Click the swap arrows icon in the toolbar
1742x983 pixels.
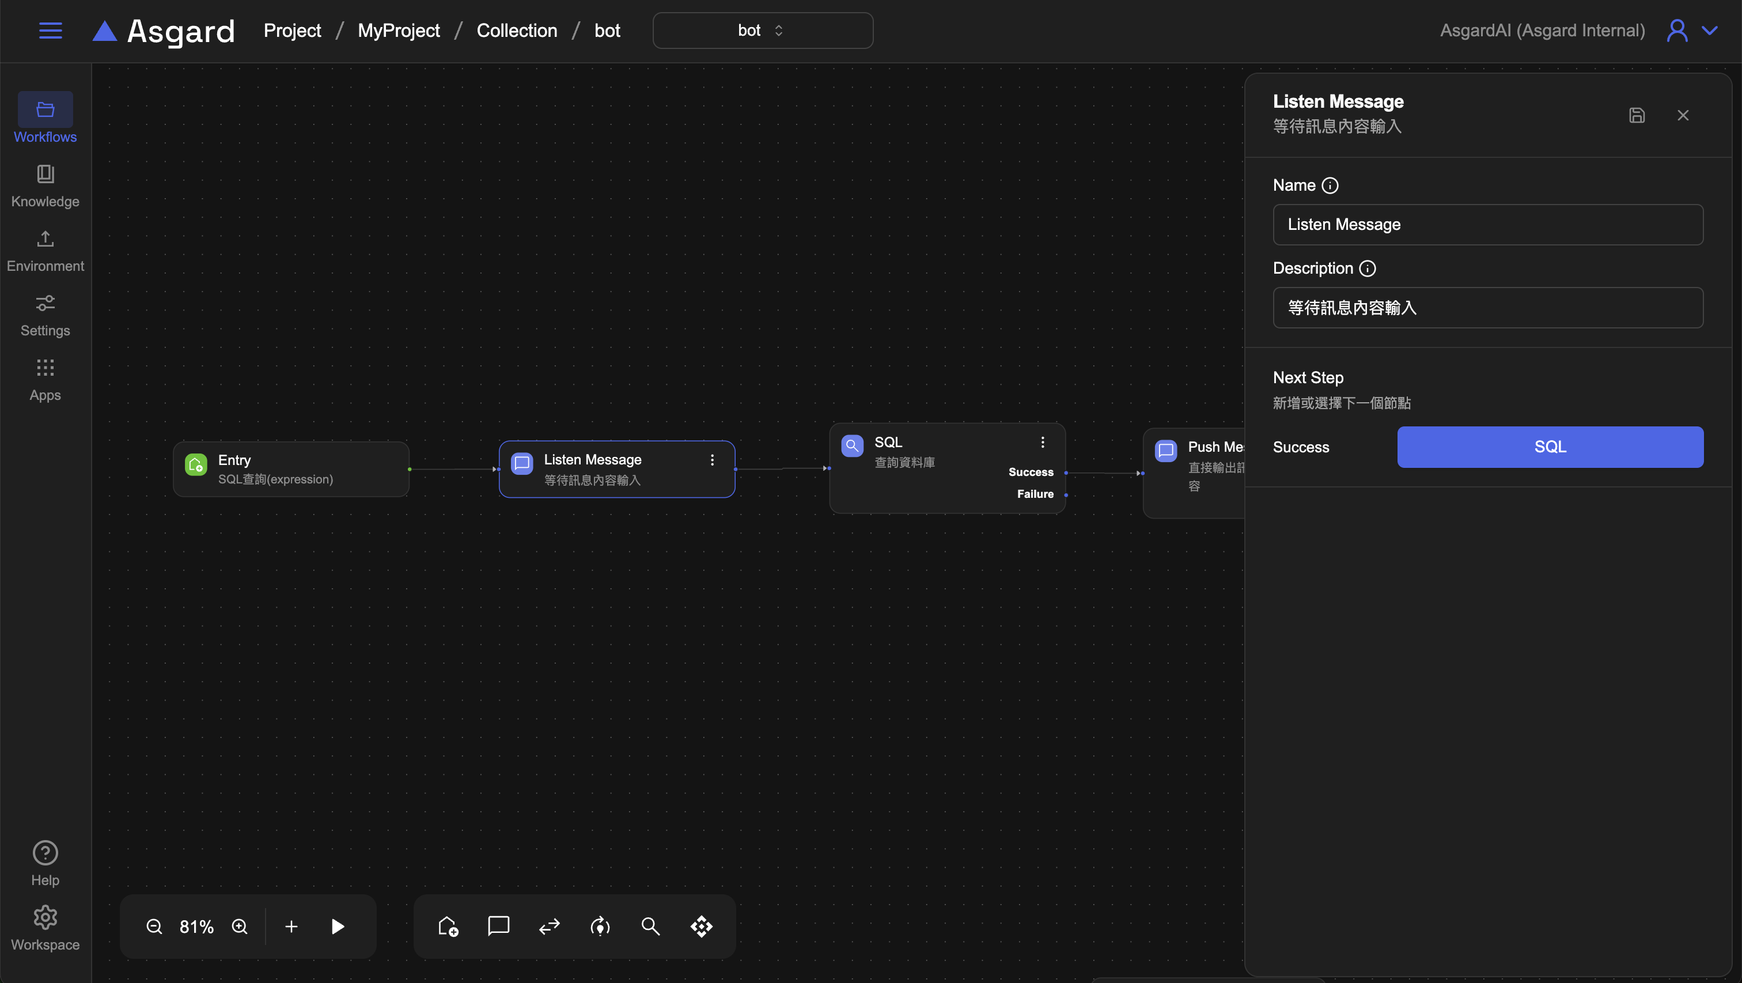(549, 926)
